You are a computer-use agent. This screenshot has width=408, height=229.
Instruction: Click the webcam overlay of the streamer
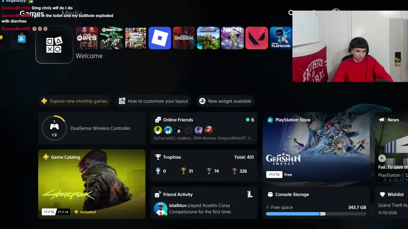pyautogui.click(x=350, y=46)
